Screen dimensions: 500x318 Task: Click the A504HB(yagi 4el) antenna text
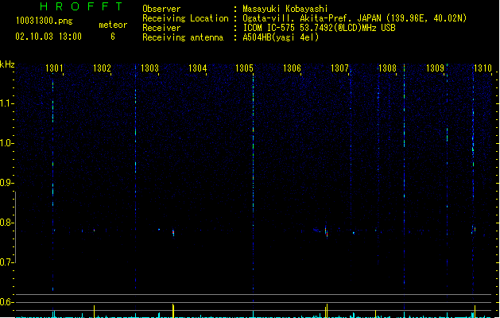[281, 37]
